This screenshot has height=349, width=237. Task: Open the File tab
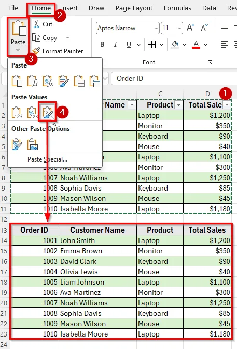(13, 8)
